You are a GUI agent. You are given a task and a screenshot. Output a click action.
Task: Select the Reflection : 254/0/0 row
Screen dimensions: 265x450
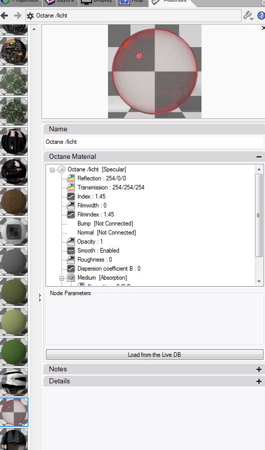(101, 178)
